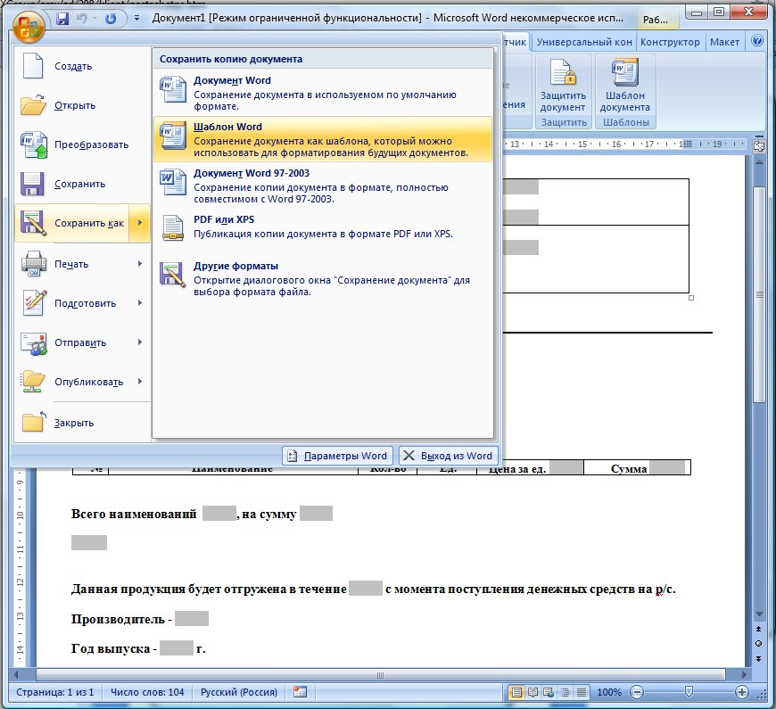Click the macro recording icon in status bar

point(300,692)
